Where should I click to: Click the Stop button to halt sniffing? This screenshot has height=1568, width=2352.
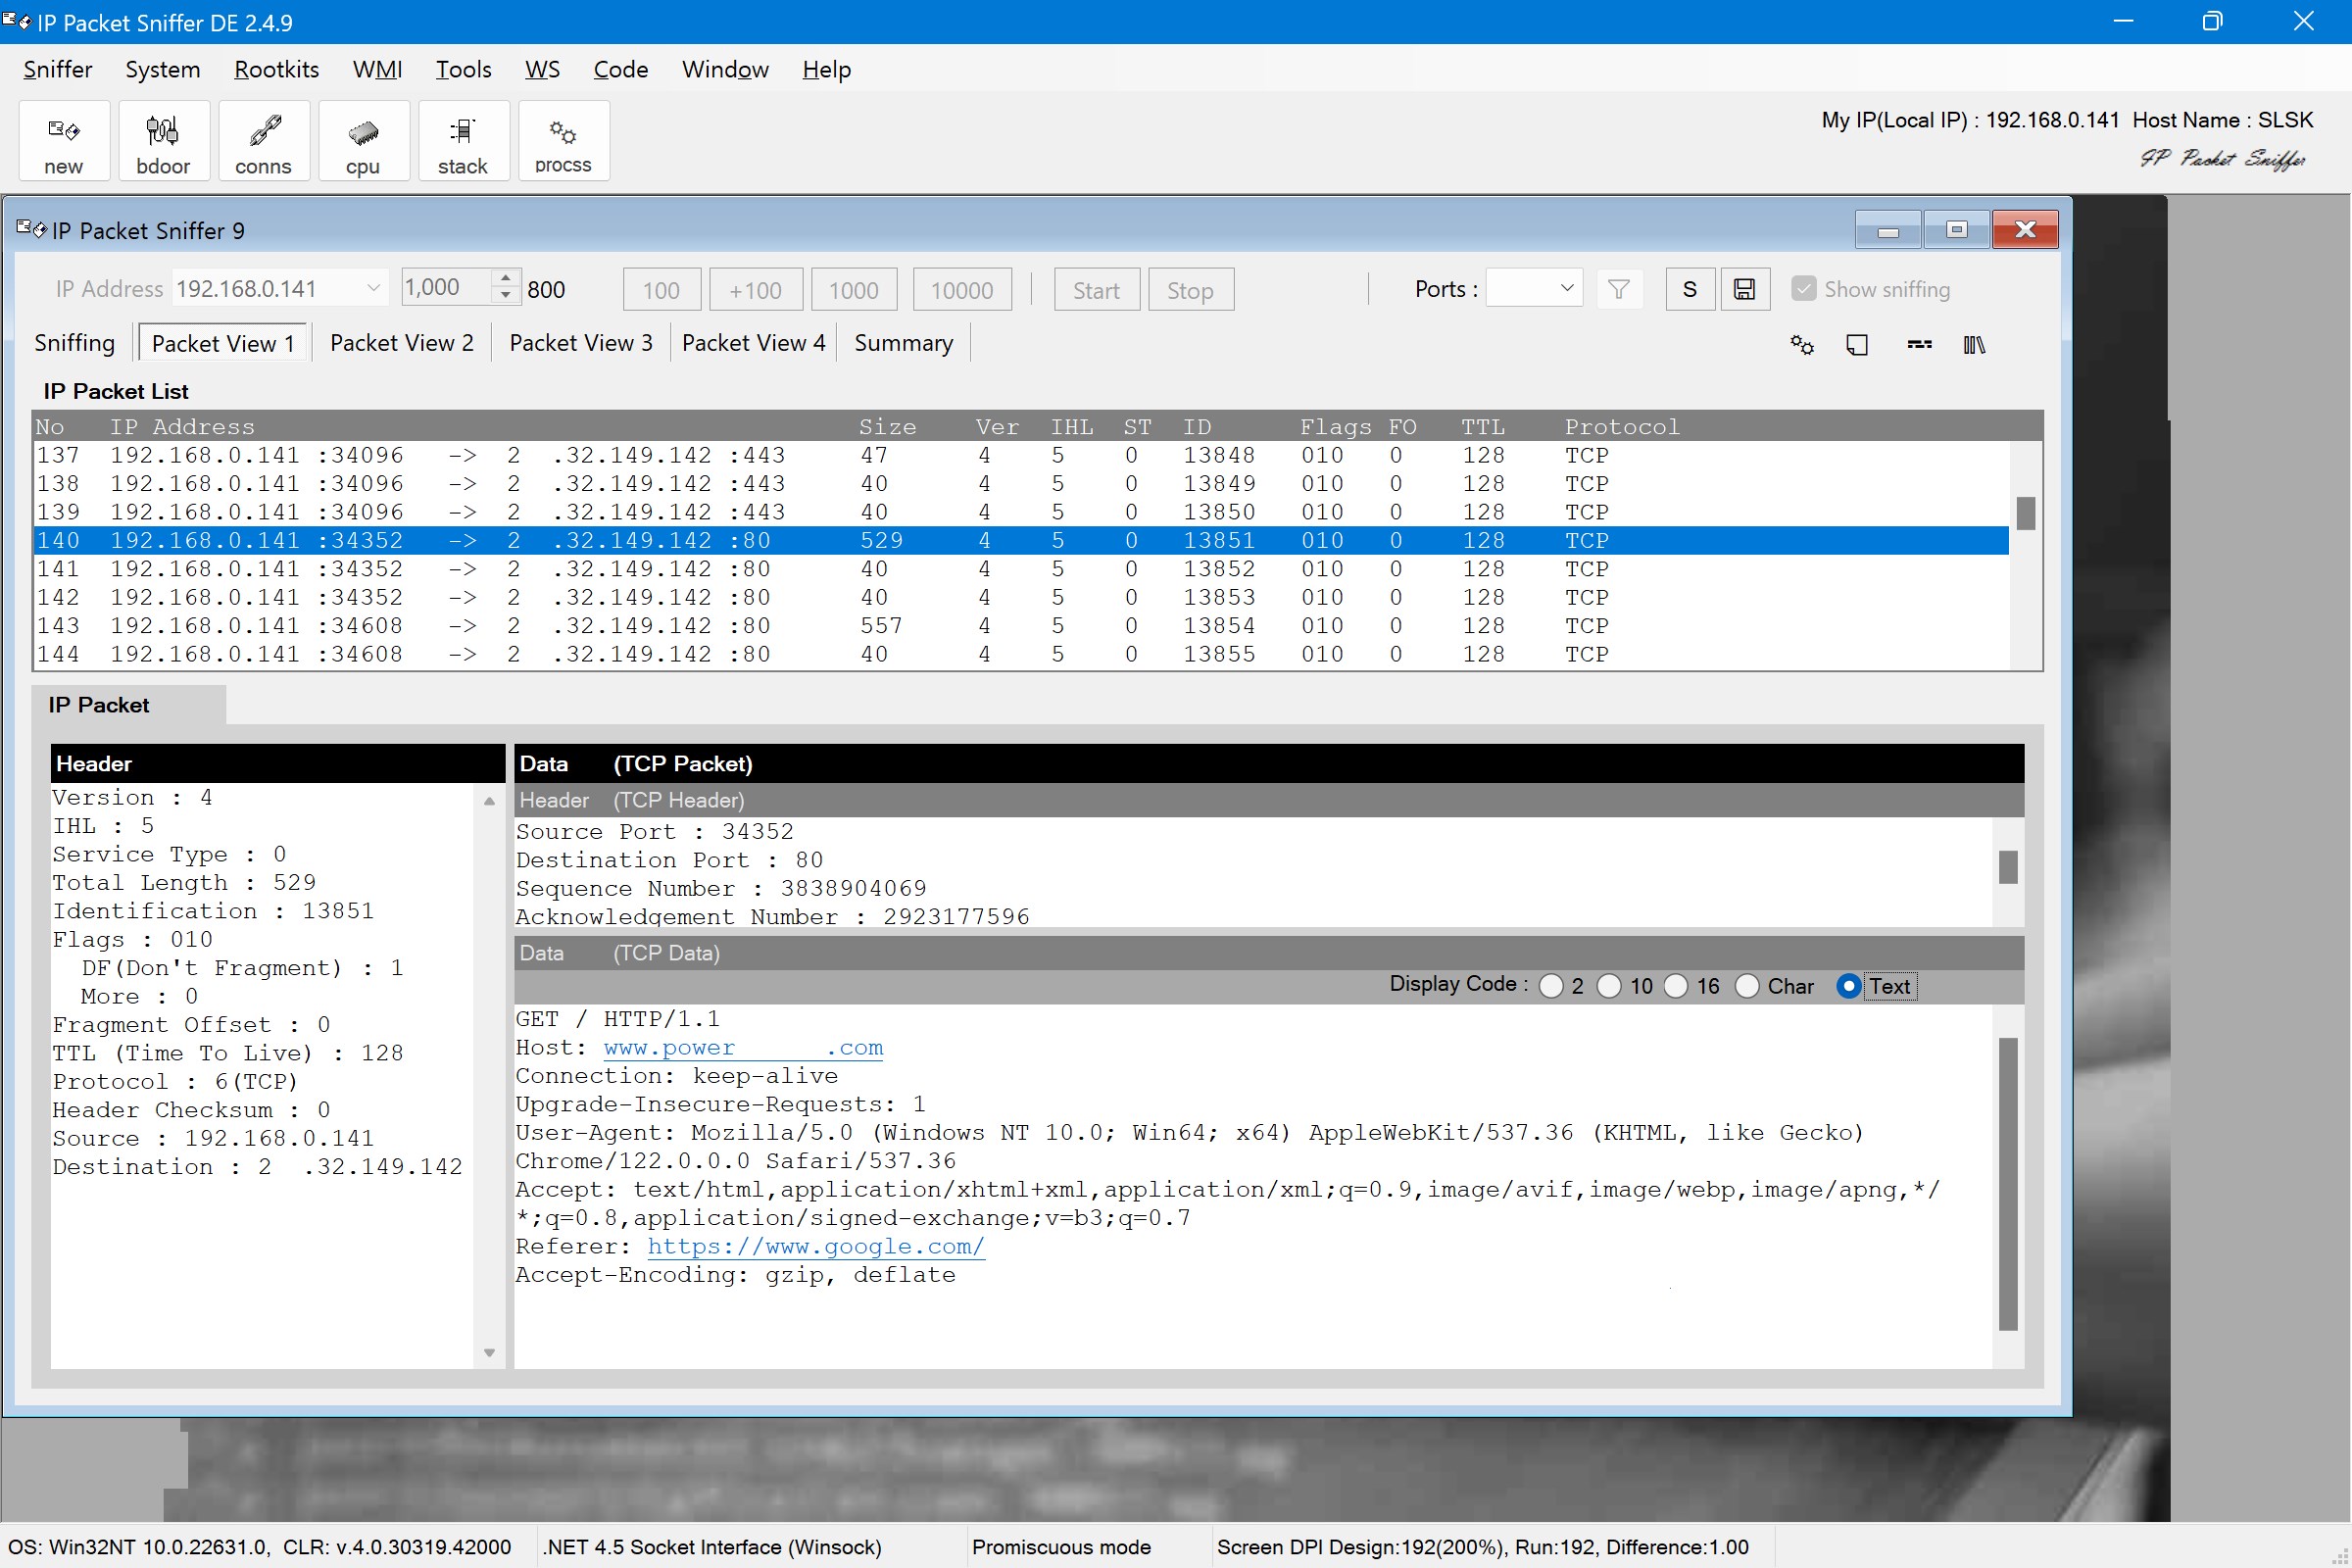(x=1190, y=289)
